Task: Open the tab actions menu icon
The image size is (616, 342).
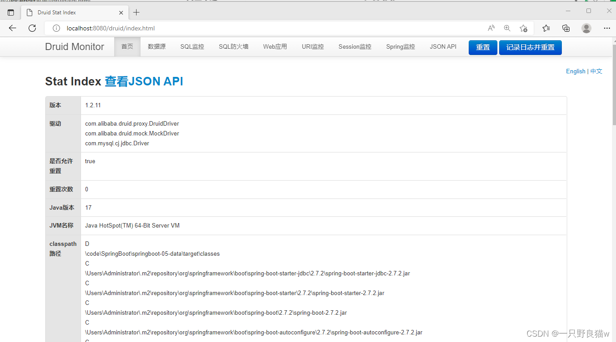Action: pos(11,13)
